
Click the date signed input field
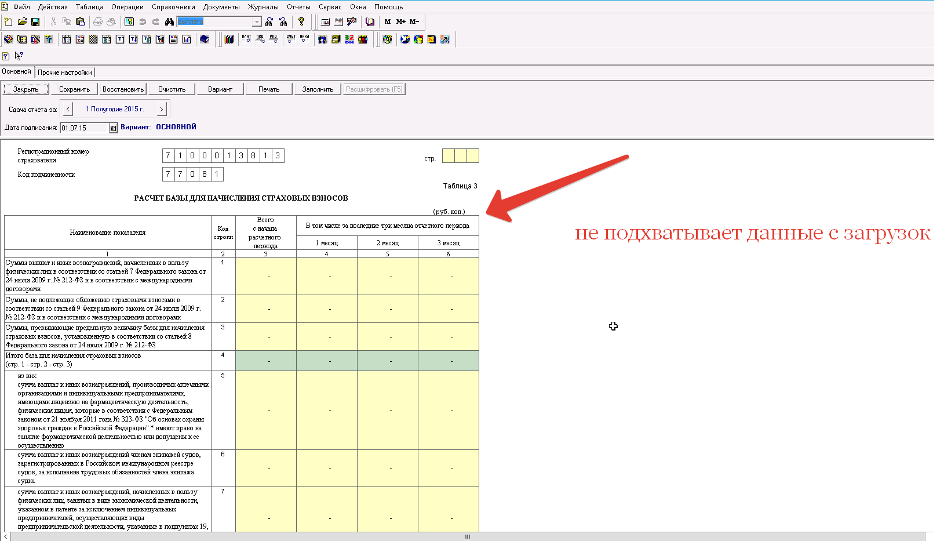pyautogui.click(x=85, y=128)
